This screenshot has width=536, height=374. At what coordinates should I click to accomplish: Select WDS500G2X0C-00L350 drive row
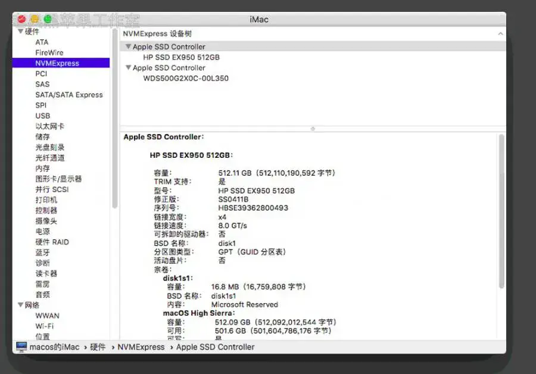pos(186,78)
